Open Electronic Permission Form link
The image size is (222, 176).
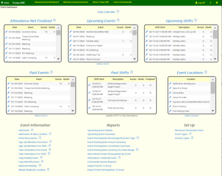pos(189,130)
